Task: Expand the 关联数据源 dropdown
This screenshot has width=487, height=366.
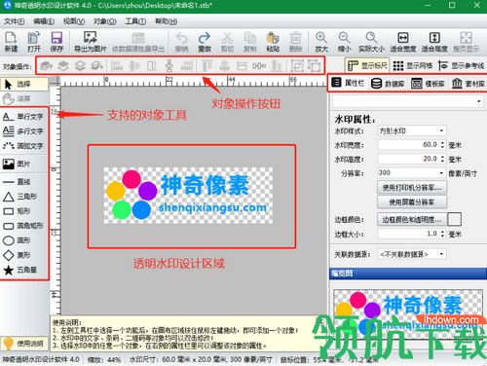Action: click(412, 254)
